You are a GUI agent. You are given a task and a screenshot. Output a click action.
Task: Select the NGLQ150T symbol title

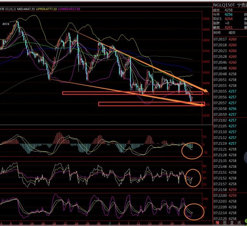point(224,5)
